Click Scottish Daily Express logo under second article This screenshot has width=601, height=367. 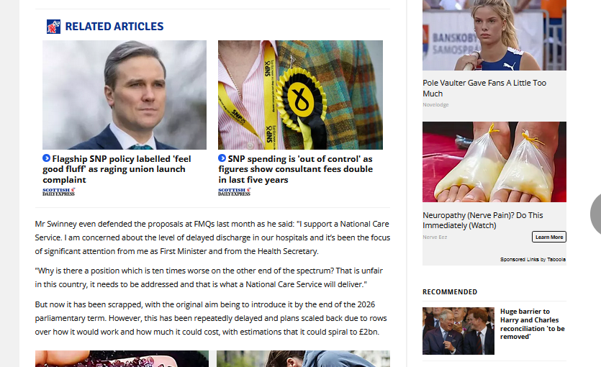point(234,192)
